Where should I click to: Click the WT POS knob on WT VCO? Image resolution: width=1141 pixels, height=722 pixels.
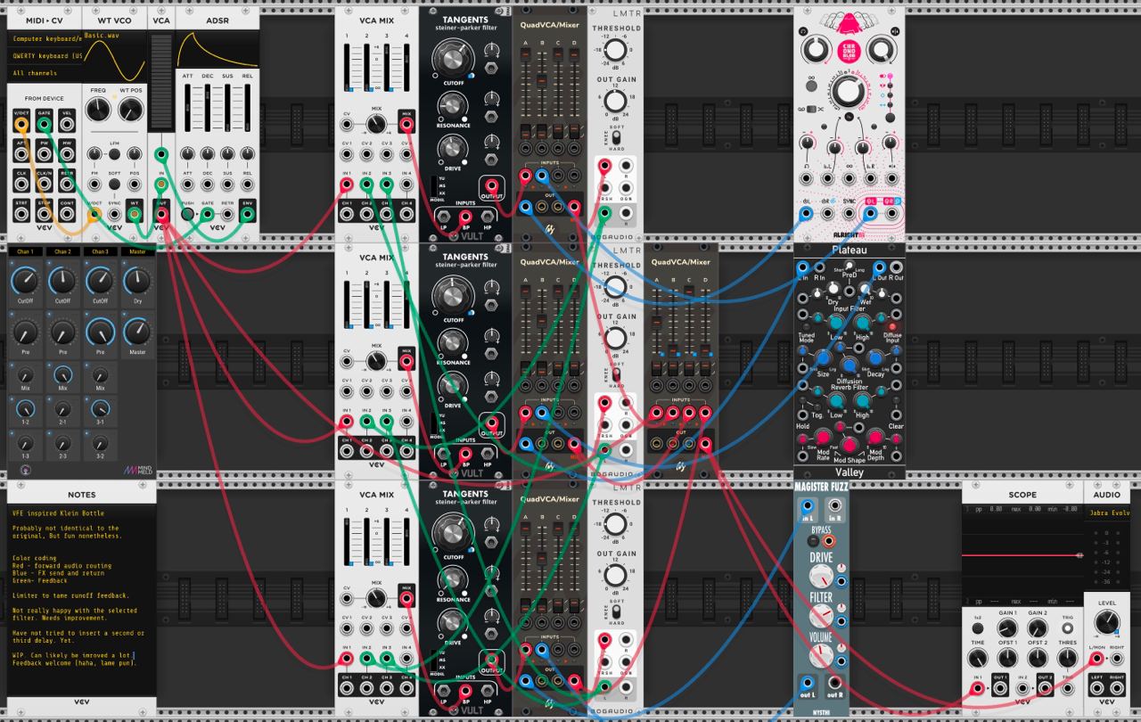point(131,111)
